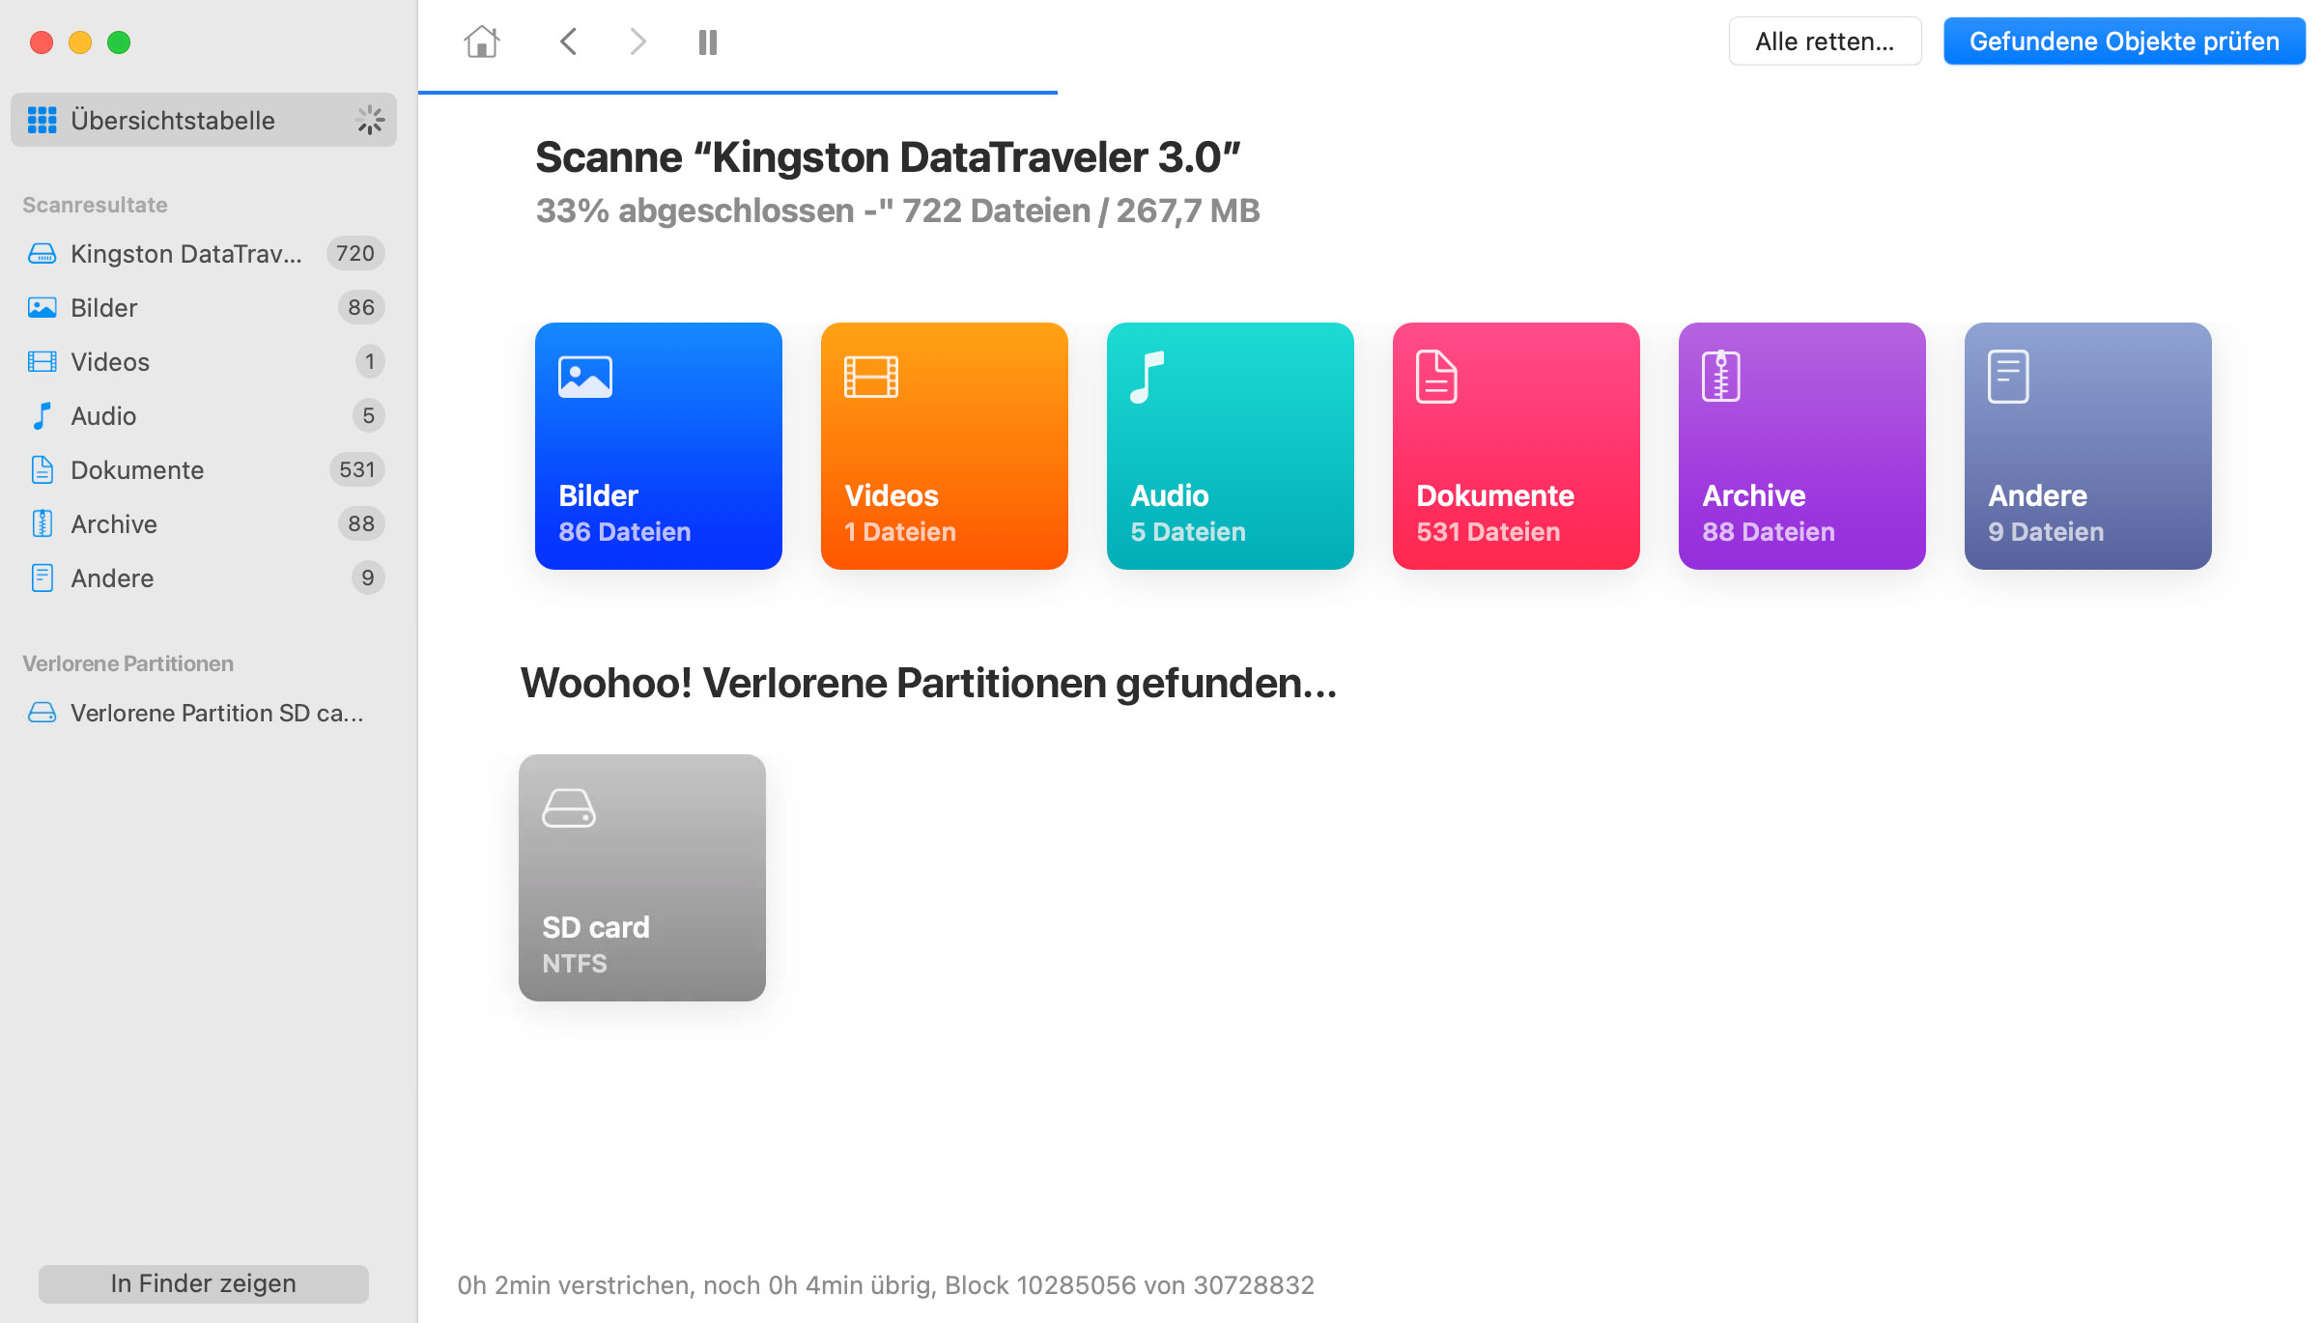Screen dimensions: 2324x1323
Task: Click the blue scan progress bar
Action: pos(738,93)
